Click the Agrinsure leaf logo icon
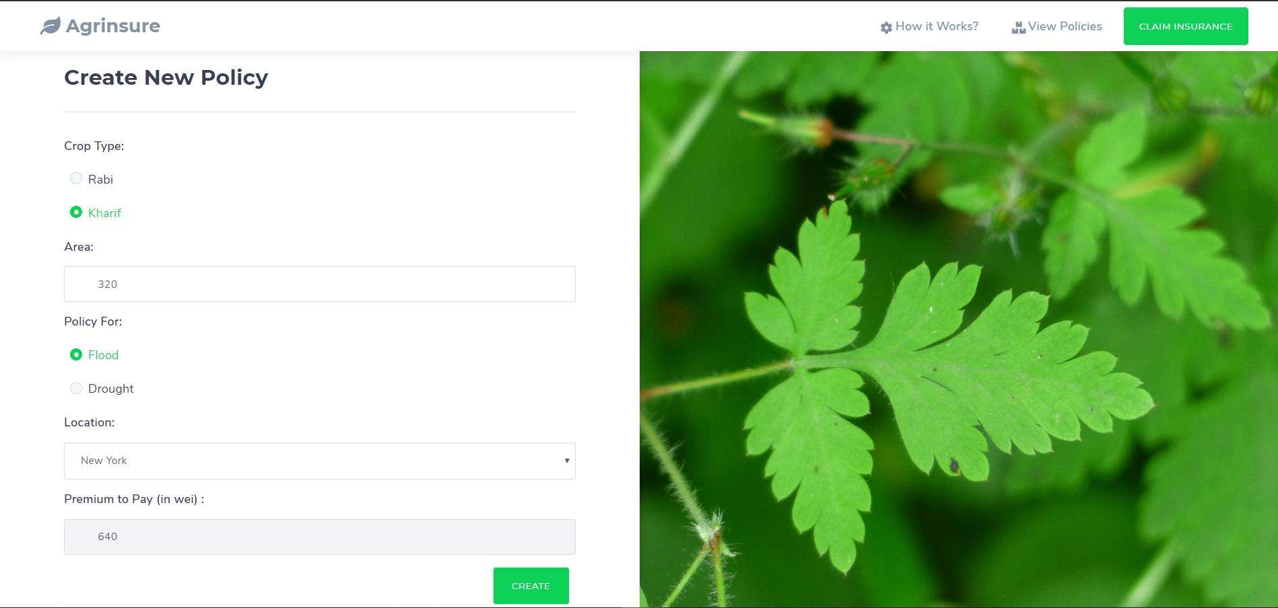This screenshot has width=1278, height=608. click(51, 26)
